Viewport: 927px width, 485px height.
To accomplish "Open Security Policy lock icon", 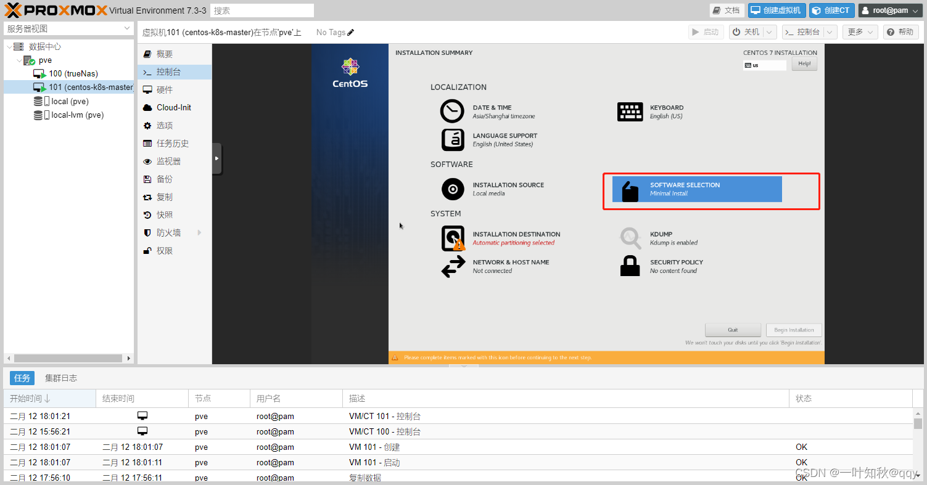I will pos(629,266).
